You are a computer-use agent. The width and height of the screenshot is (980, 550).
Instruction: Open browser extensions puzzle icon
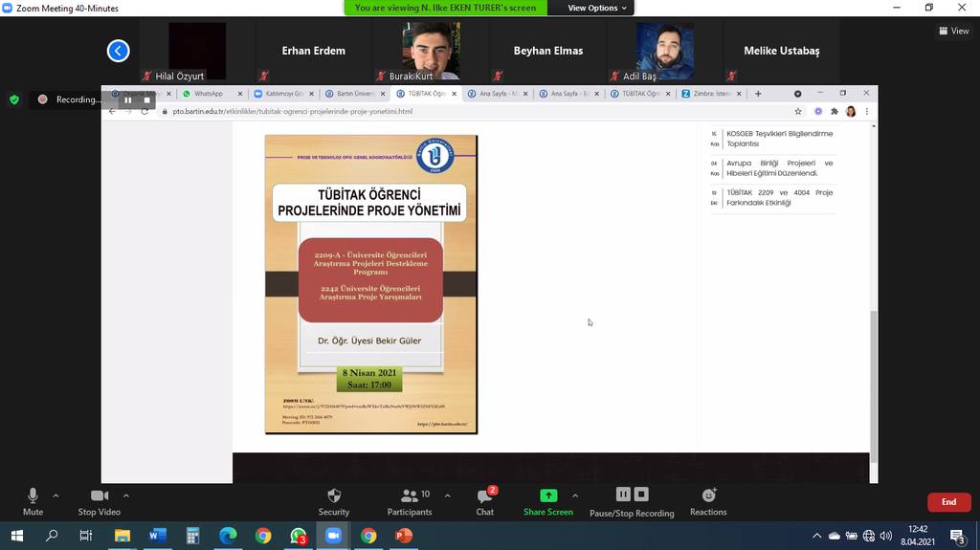835,111
